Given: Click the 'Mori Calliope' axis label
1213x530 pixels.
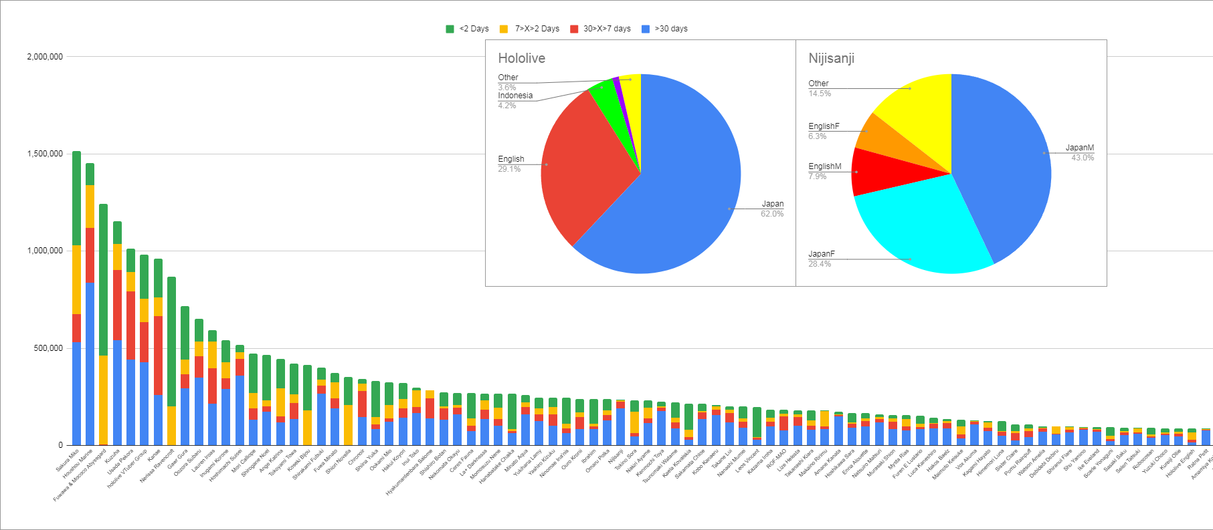Looking at the screenshot, I should click(244, 461).
